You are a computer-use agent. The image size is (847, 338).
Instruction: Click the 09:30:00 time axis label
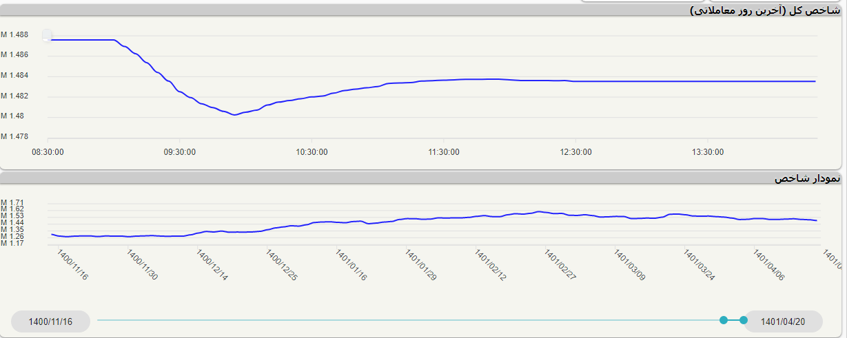coord(179,152)
